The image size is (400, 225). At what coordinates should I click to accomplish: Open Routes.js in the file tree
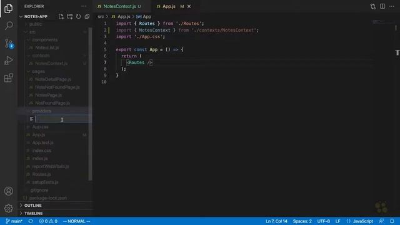(41, 174)
